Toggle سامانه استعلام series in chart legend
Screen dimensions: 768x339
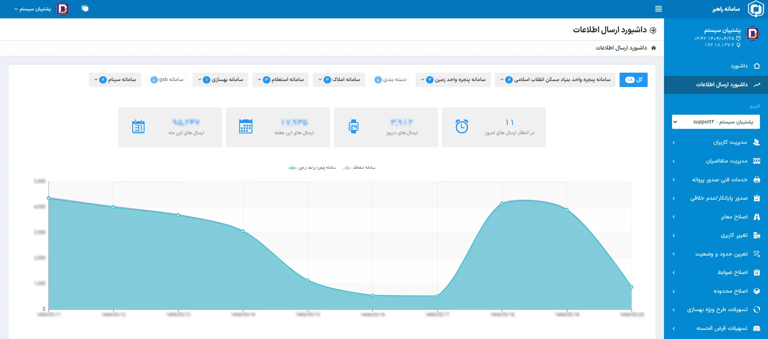[x=359, y=168]
